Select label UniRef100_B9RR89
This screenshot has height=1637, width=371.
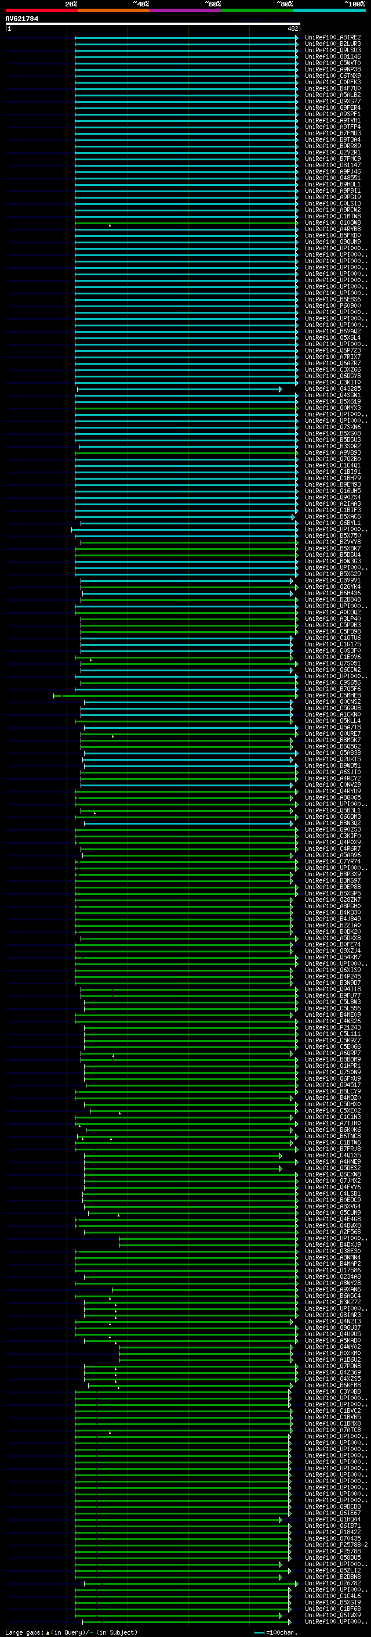tap(333, 146)
